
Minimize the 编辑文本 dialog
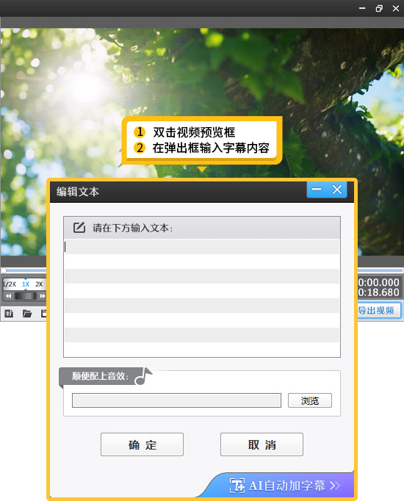317,190
